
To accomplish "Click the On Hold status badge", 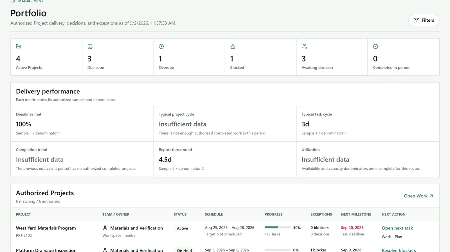I will click(184, 250).
